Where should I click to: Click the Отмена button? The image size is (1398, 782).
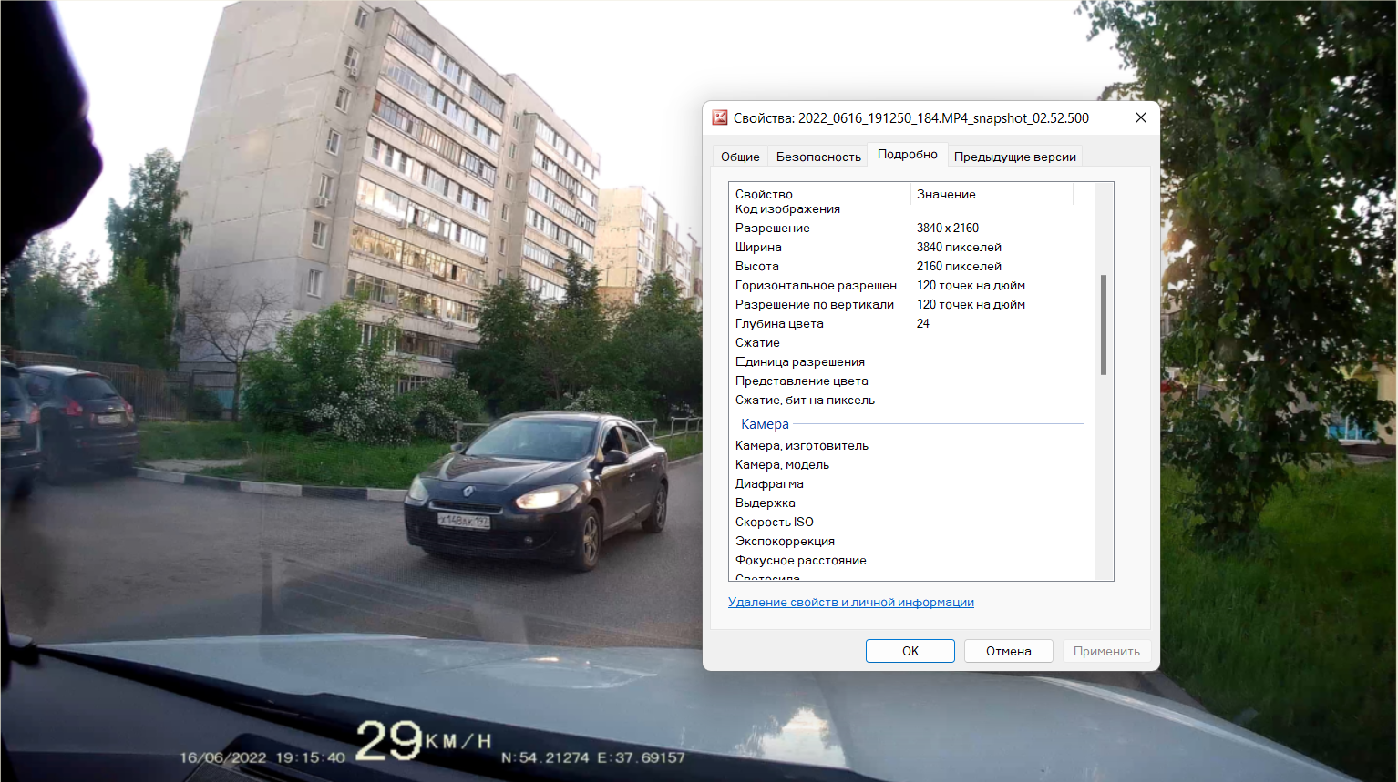click(1008, 651)
